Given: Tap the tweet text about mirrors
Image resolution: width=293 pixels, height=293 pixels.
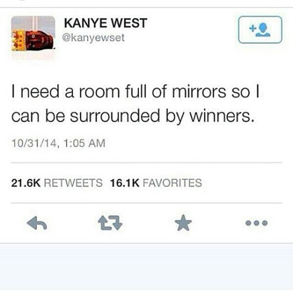Looking at the screenshot, I should (x=135, y=104).
